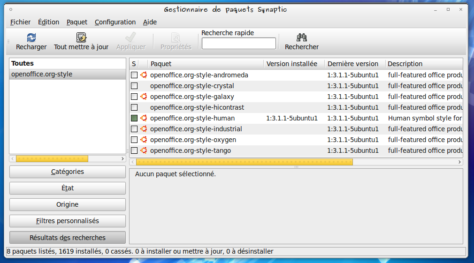Click in the Recherche rapide field
This screenshot has width=474, height=263.
[x=239, y=44]
